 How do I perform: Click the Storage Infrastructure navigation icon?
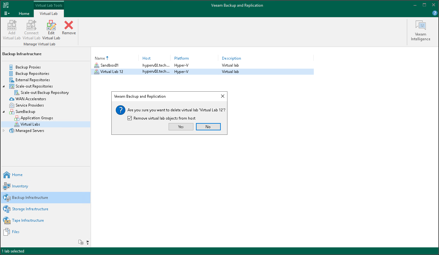click(x=7, y=209)
